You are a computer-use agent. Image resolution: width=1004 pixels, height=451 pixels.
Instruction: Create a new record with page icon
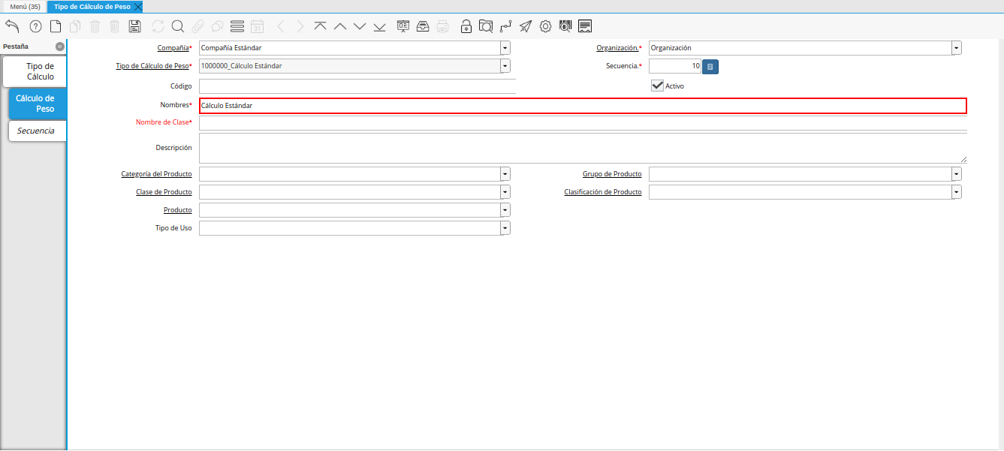[56, 26]
